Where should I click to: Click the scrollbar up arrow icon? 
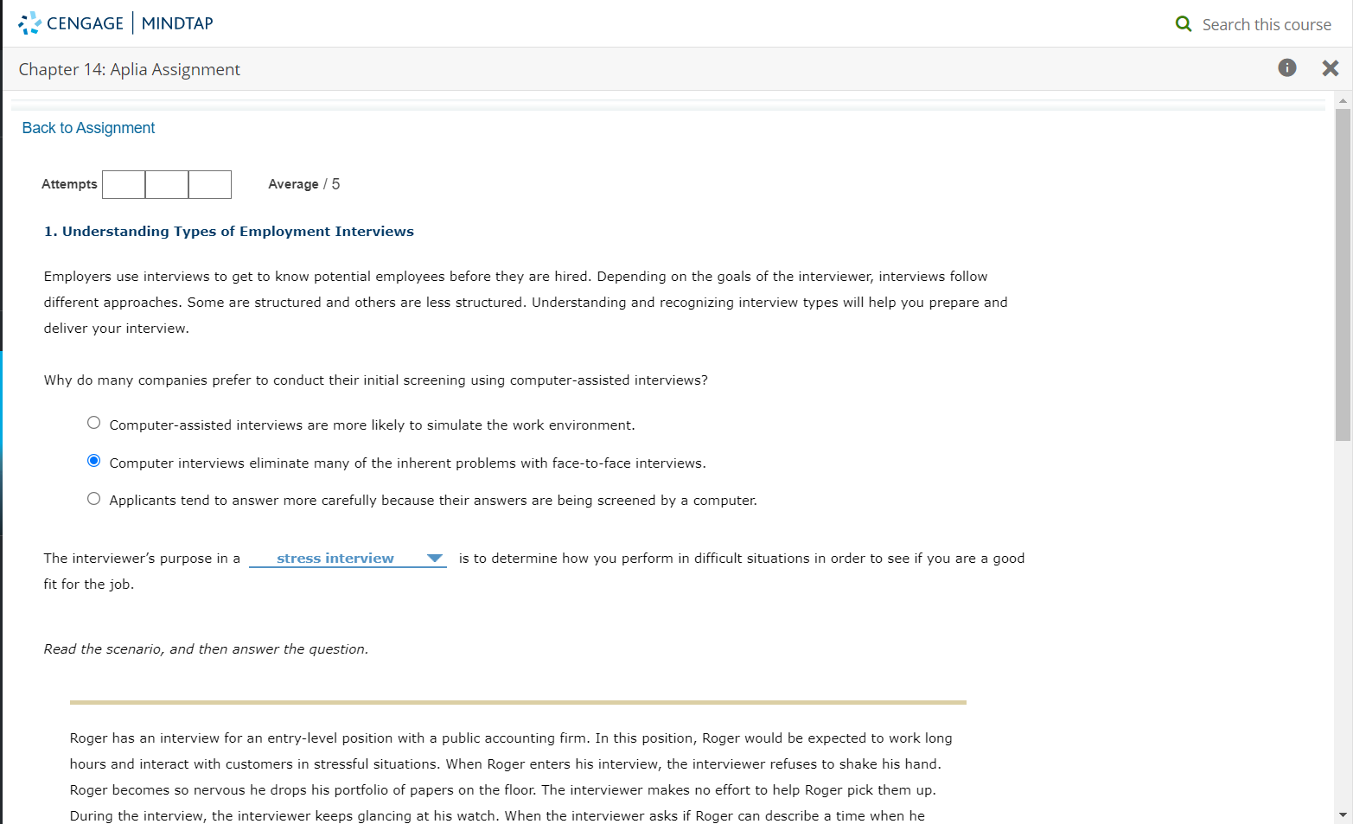pos(1343,102)
